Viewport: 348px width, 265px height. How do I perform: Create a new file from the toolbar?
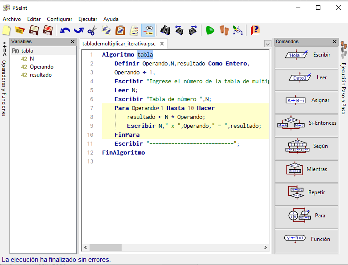coord(6,30)
